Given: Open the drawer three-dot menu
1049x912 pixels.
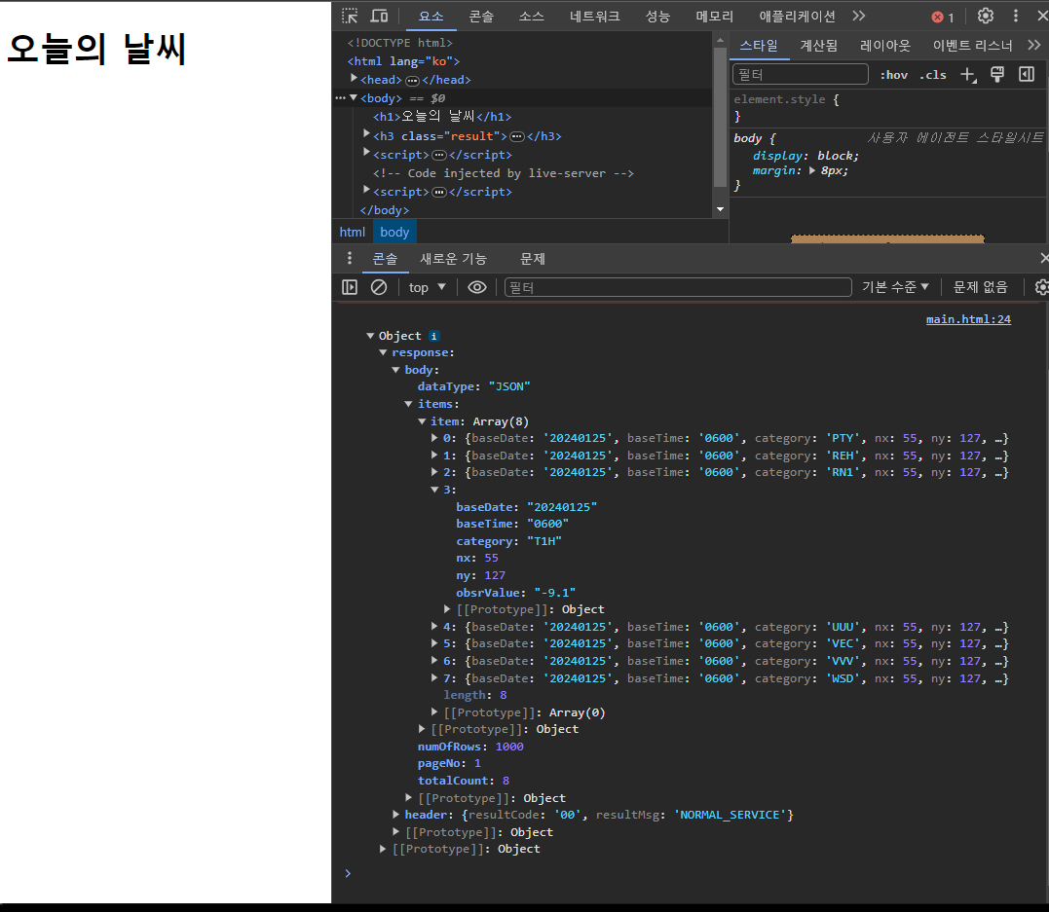Looking at the screenshot, I should point(350,259).
